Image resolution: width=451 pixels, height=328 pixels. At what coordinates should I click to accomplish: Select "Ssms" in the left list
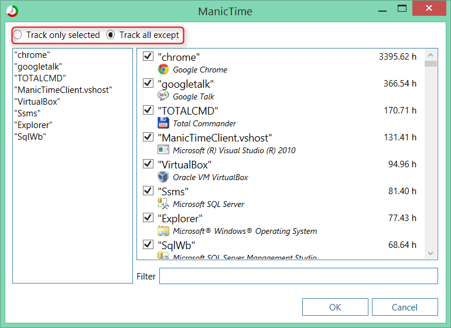click(x=28, y=113)
